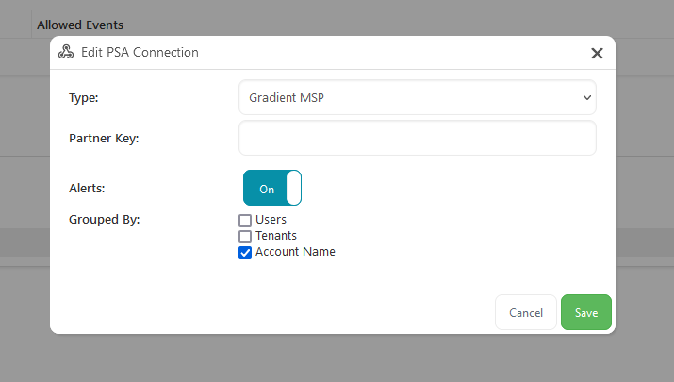The height and width of the screenshot is (382, 674).
Task: Click the "Account Name" label text
Action: click(295, 252)
